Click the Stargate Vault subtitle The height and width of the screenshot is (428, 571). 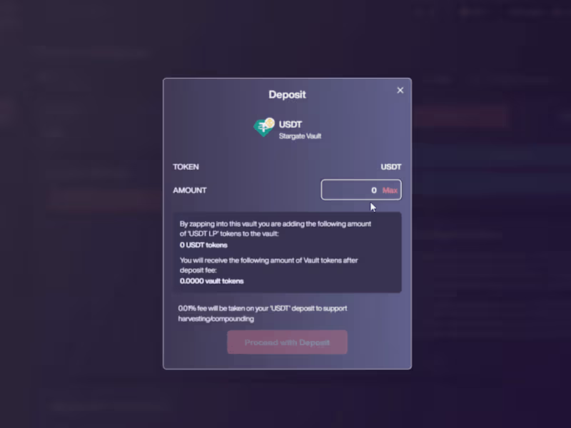[x=300, y=136]
